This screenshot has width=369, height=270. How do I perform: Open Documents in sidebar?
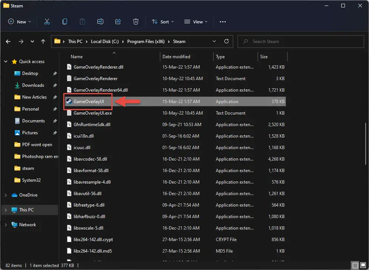point(33,121)
